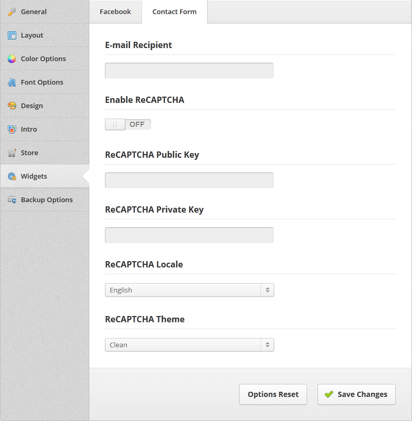This screenshot has height=421, width=412.
Task: Open the ReCAPTCHA Theme dropdown
Action: click(x=189, y=345)
